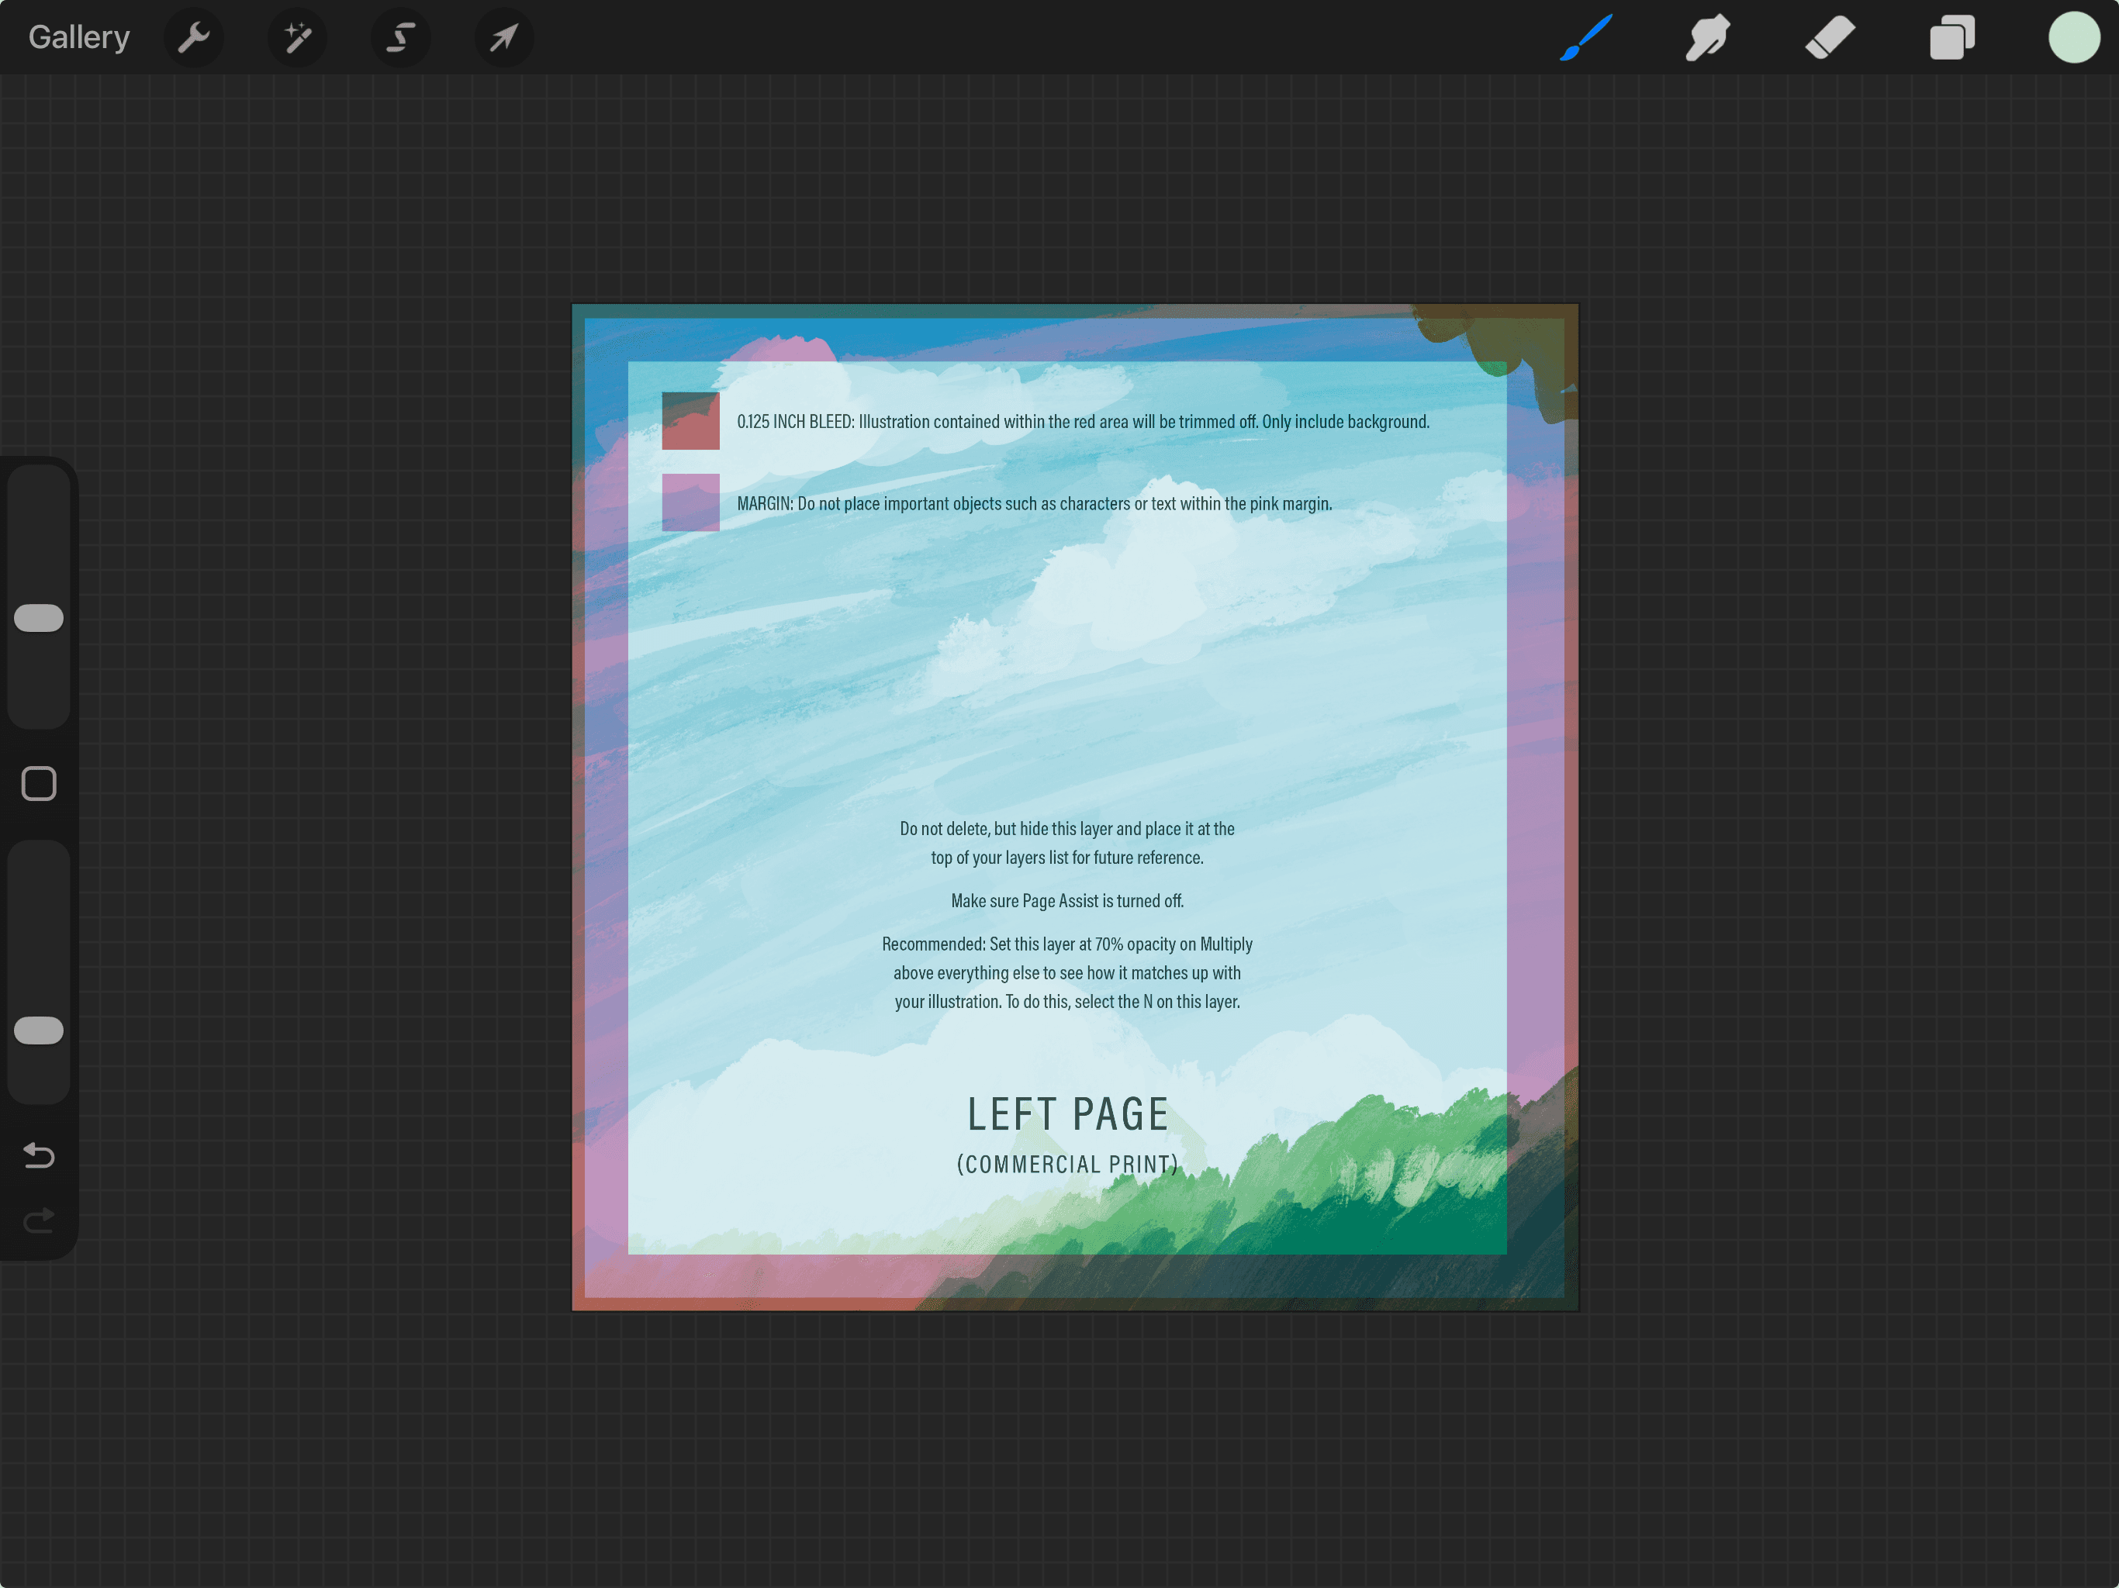Screen dimensions: 2119x1588
Task: Activate the Selection tool
Action: click(x=401, y=37)
